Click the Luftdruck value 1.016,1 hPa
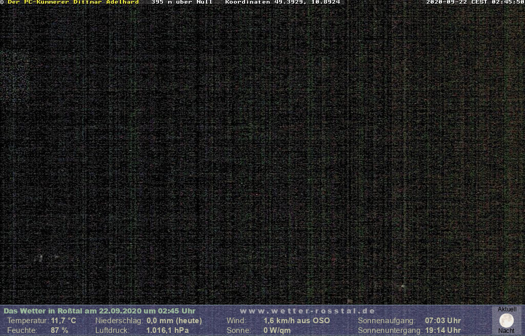Viewport: 525px width, 336px height. (167, 330)
